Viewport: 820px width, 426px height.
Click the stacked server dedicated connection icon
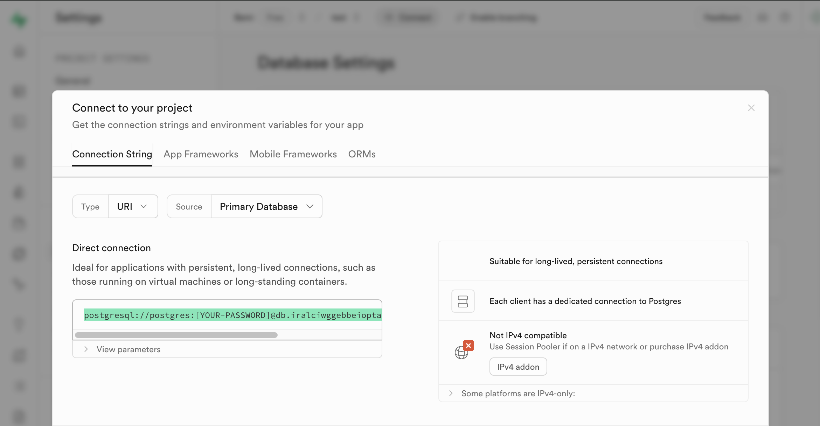click(x=463, y=301)
